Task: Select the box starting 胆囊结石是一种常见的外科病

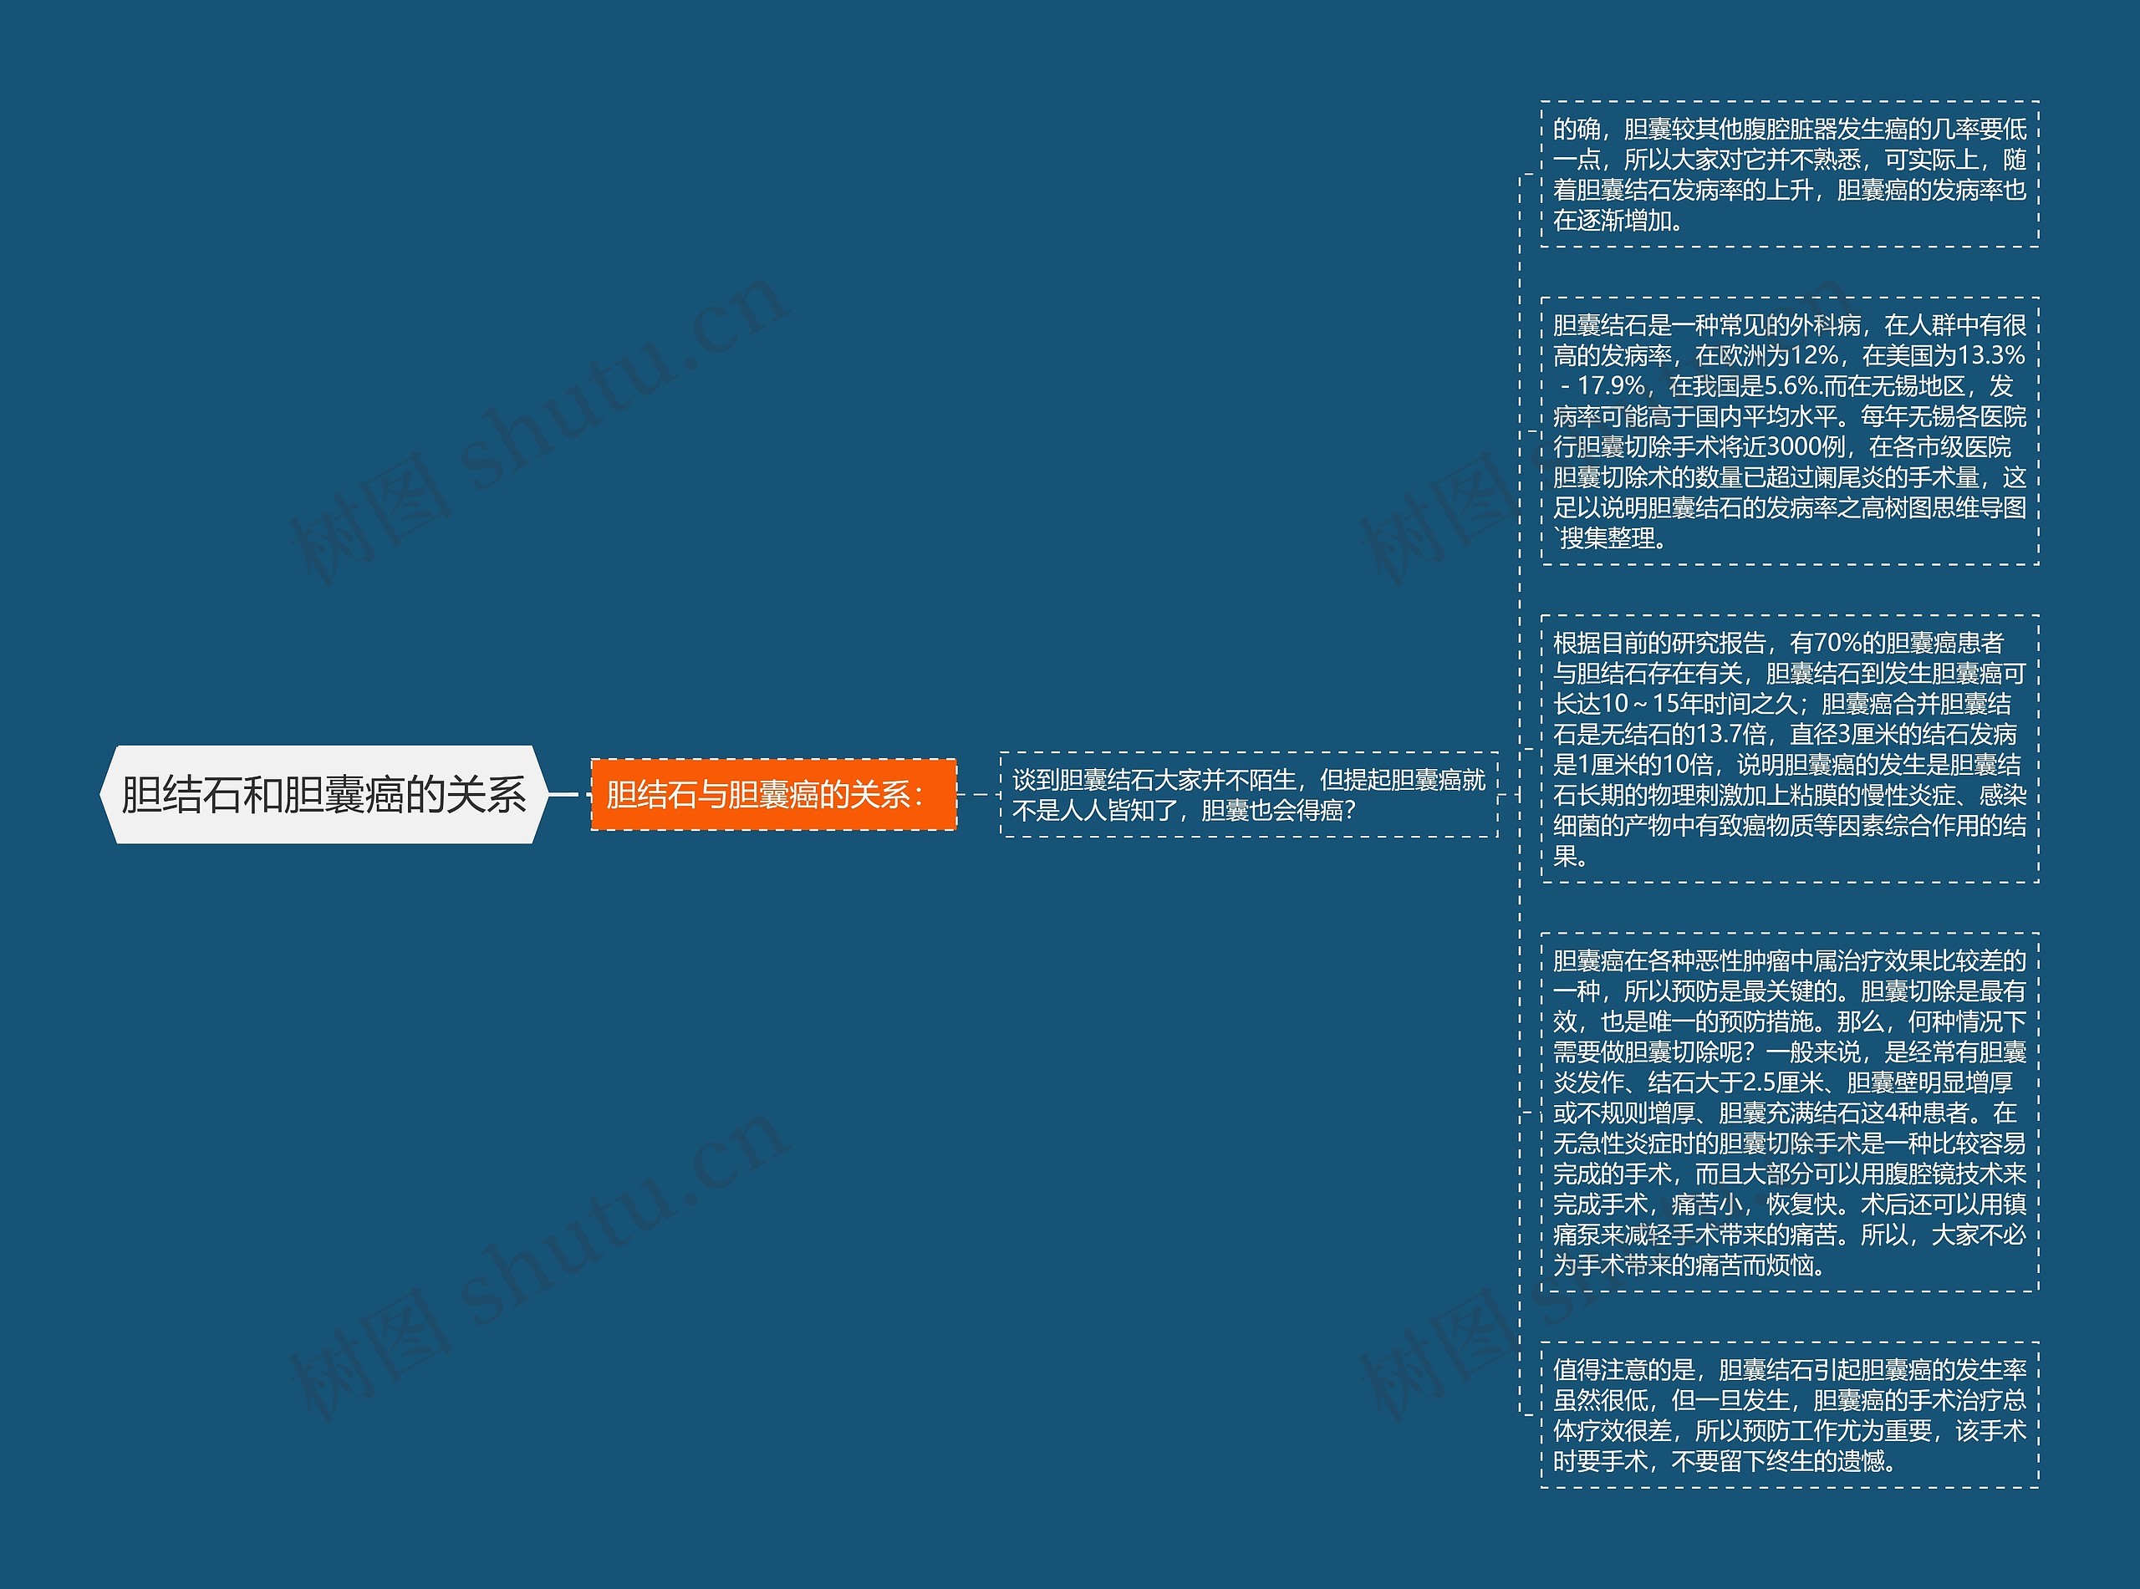Action: (1789, 431)
